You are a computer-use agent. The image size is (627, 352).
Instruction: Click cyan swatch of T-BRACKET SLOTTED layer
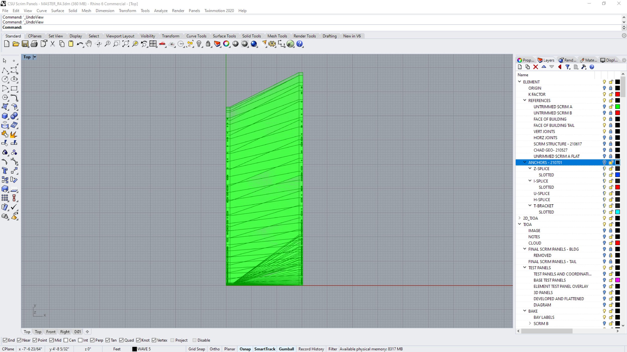point(618,212)
